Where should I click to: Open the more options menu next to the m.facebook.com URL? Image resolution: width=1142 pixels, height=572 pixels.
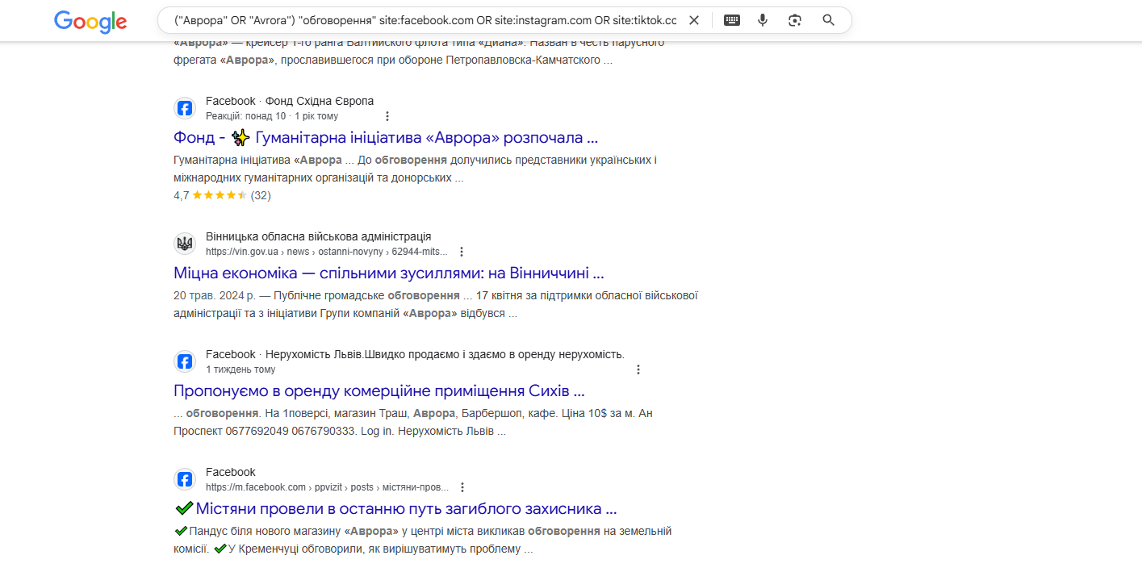(462, 487)
